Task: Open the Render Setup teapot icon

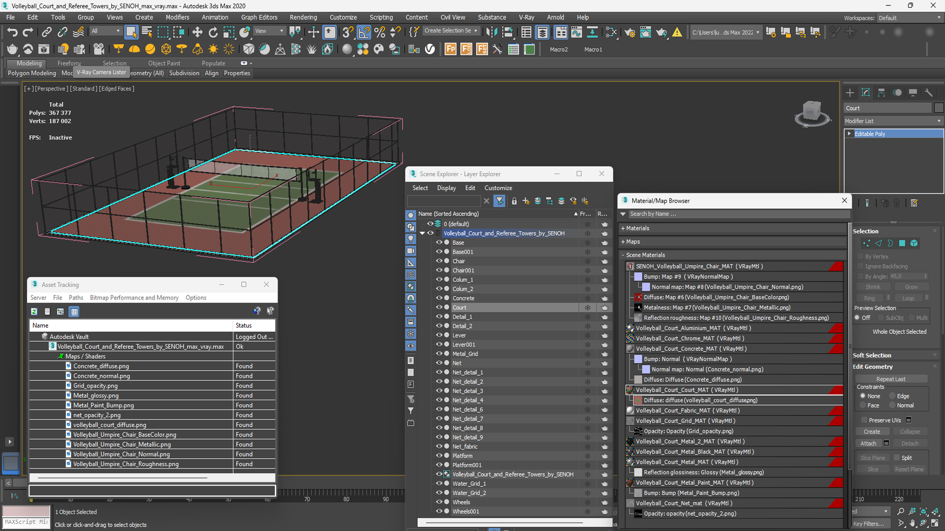Action: pyautogui.click(x=630, y=32)
